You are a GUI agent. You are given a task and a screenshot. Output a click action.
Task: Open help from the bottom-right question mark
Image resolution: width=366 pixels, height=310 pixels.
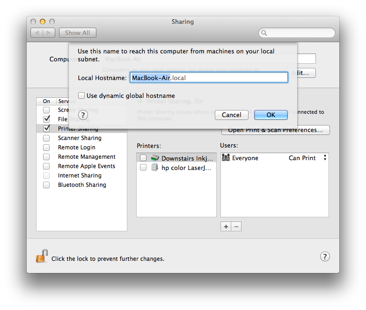click(x=325, y=257)
